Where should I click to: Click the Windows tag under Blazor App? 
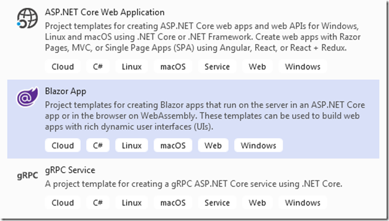pos(259,145)
